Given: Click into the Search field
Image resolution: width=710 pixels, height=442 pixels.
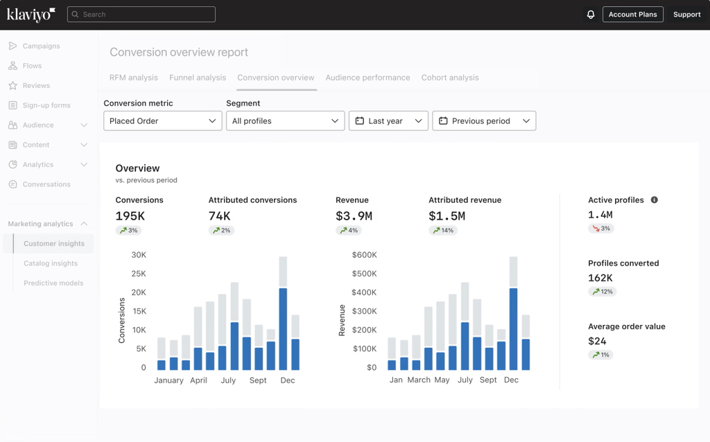Looking at the screenshot, I should (141, 15).
